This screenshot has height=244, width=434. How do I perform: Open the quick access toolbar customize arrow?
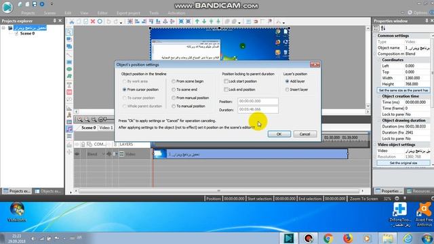(x=52, y=4)
